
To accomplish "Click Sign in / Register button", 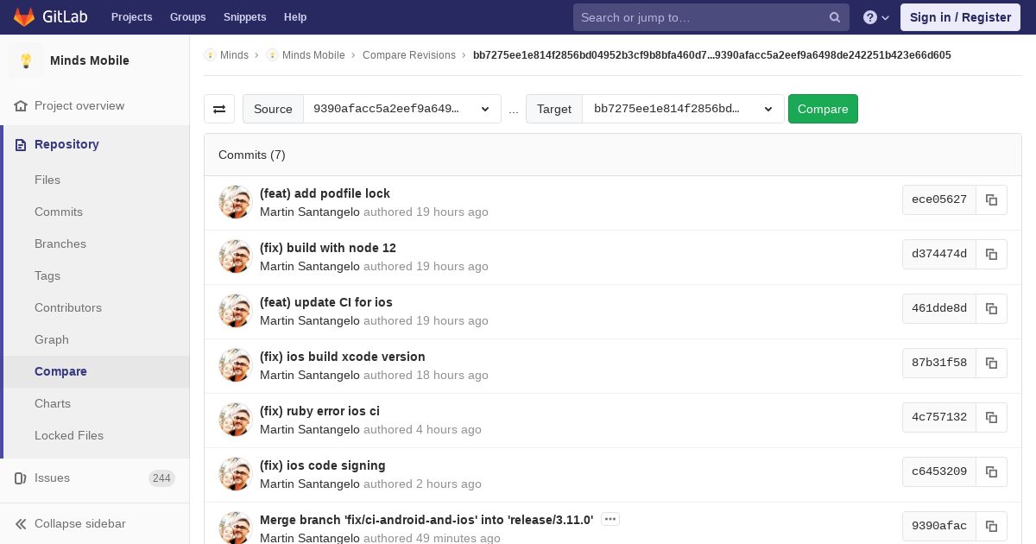I will click(x=960, y=17).
